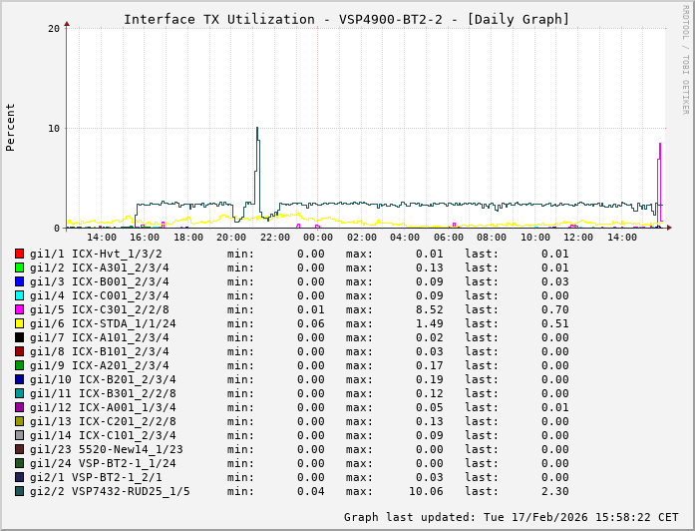
Task: Click the 06:00 x-axis time label
Action: [x=448, y=238]
